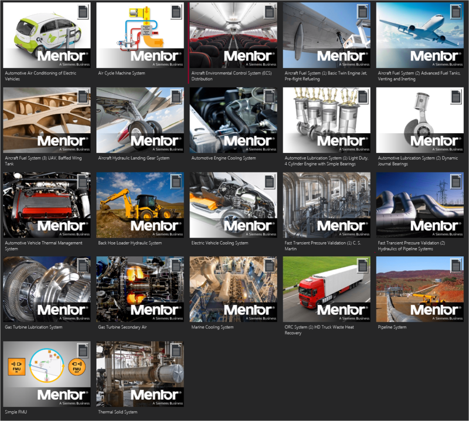Click 'Automotive Vehicle Thermal Management System' title
This screenshot has height=421, width=469.
coord(43,246)
